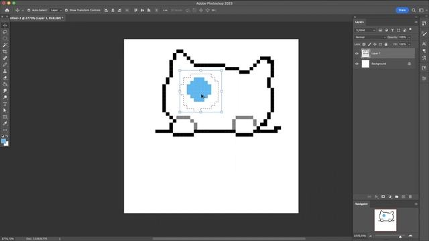Click the Opacity value field
Screen dimensions: 429x241
coord(403,37)
